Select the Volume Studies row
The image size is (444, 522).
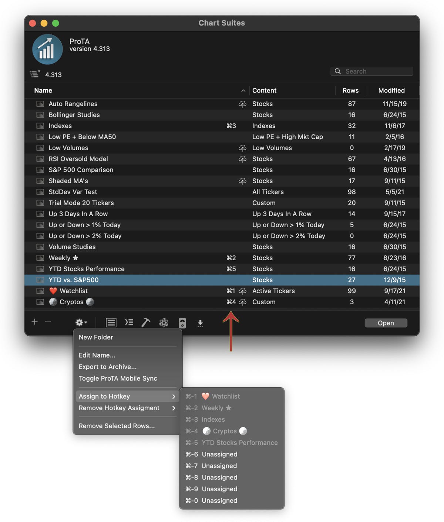tap(72, 247)
